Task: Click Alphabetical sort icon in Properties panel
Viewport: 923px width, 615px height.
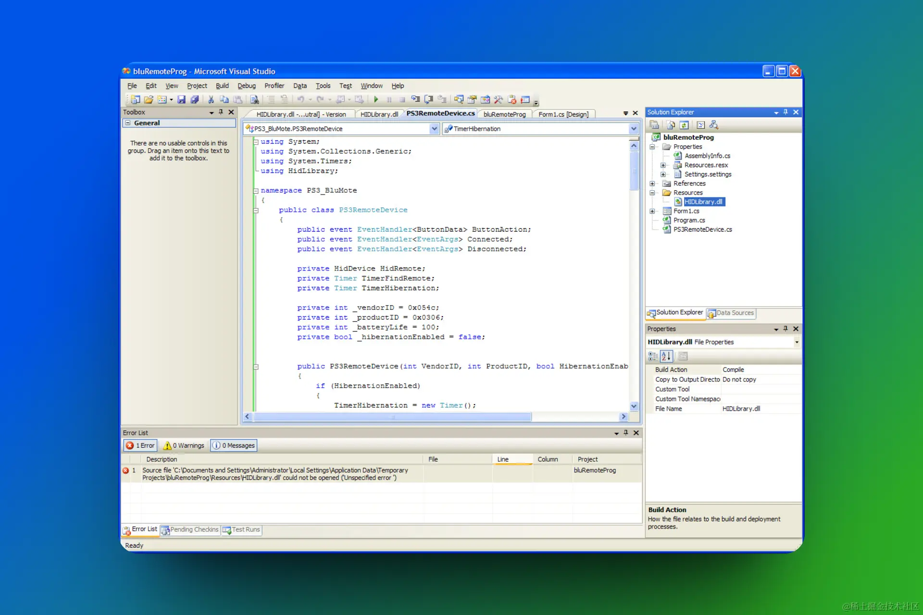Action: pyautogui.click(x=666, y=356)
